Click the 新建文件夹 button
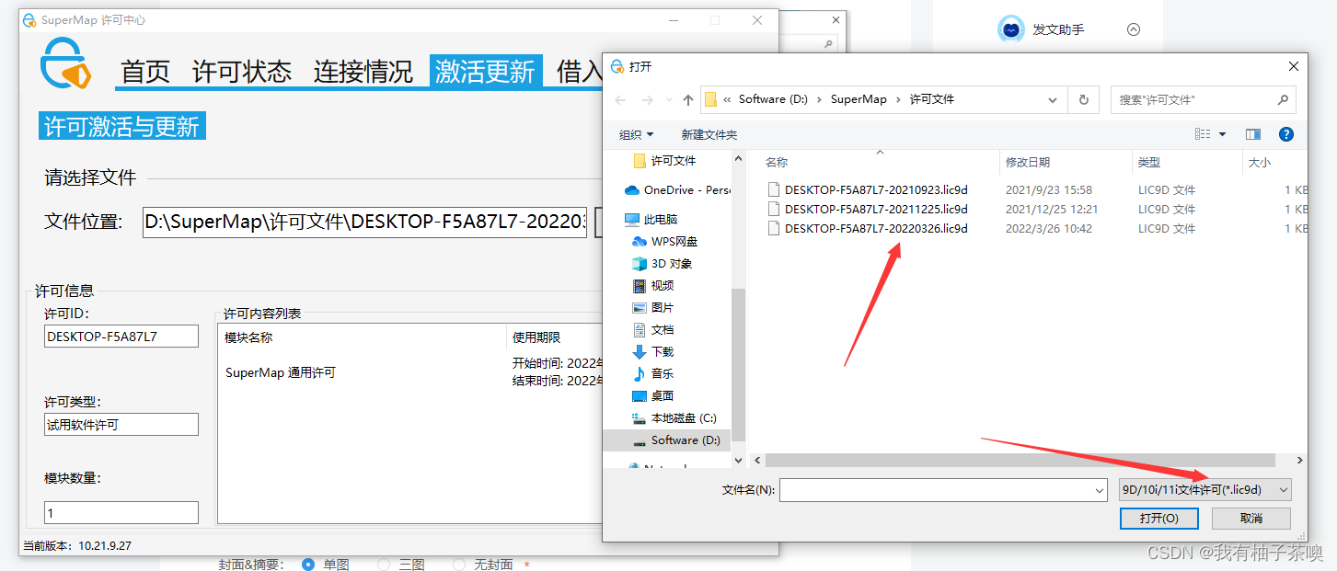The width and height of the screenshot is (1337, 571). (709, 134)
